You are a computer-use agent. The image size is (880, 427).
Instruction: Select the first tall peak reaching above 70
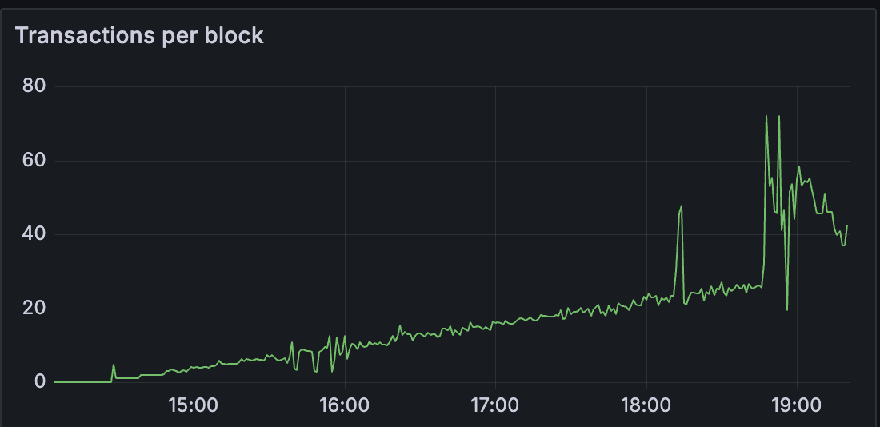click(766, 117)
